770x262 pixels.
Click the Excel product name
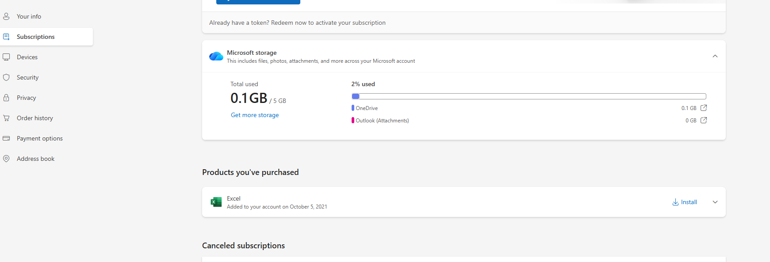[x=234, y=198]
